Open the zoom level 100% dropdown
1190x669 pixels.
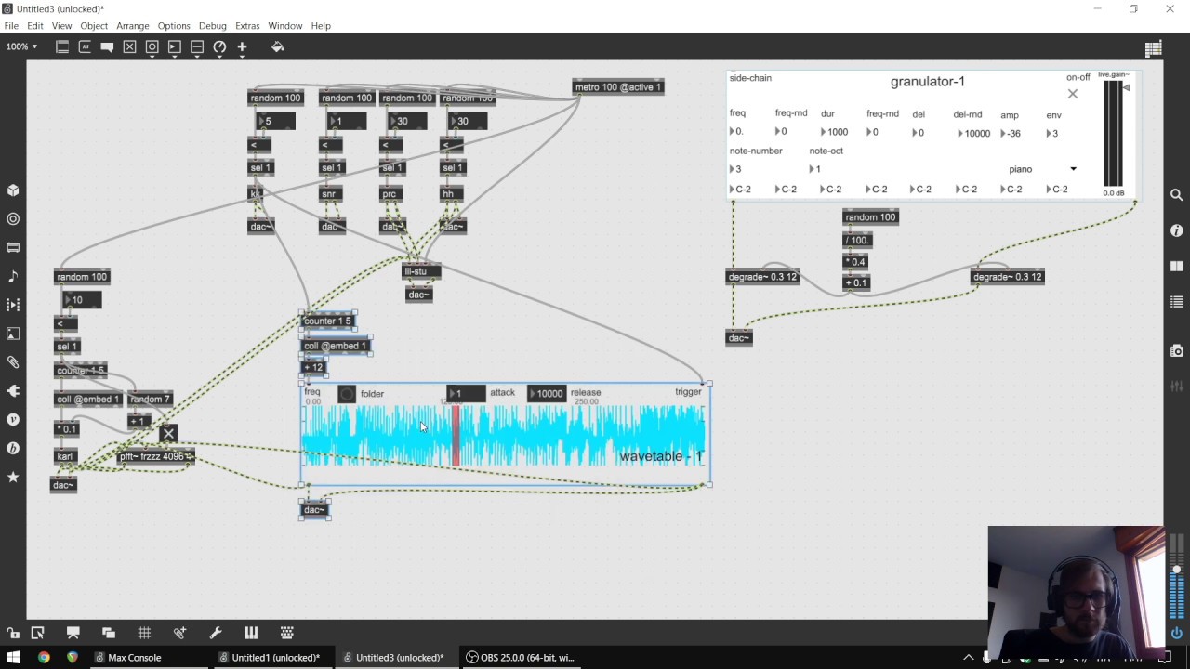pyautogui.click(x=22, y=46)
